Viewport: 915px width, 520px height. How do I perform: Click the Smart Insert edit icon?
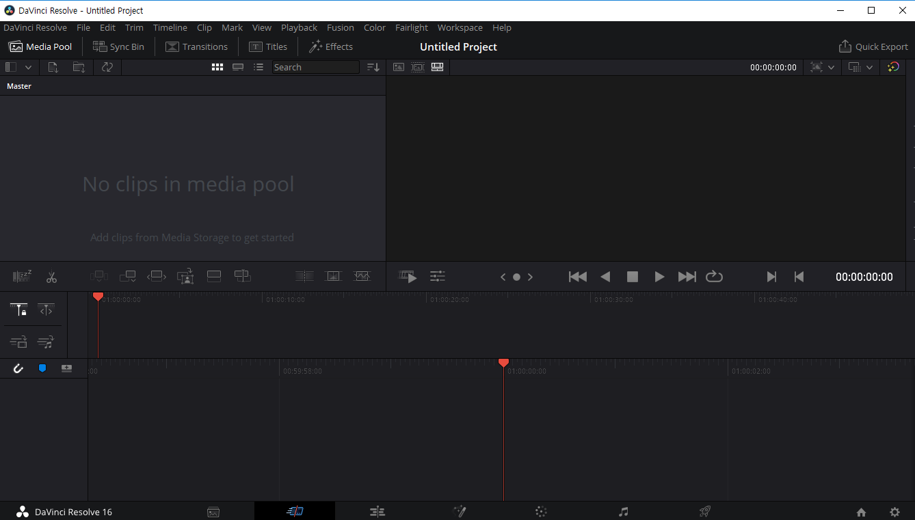[x=99, y=277]
